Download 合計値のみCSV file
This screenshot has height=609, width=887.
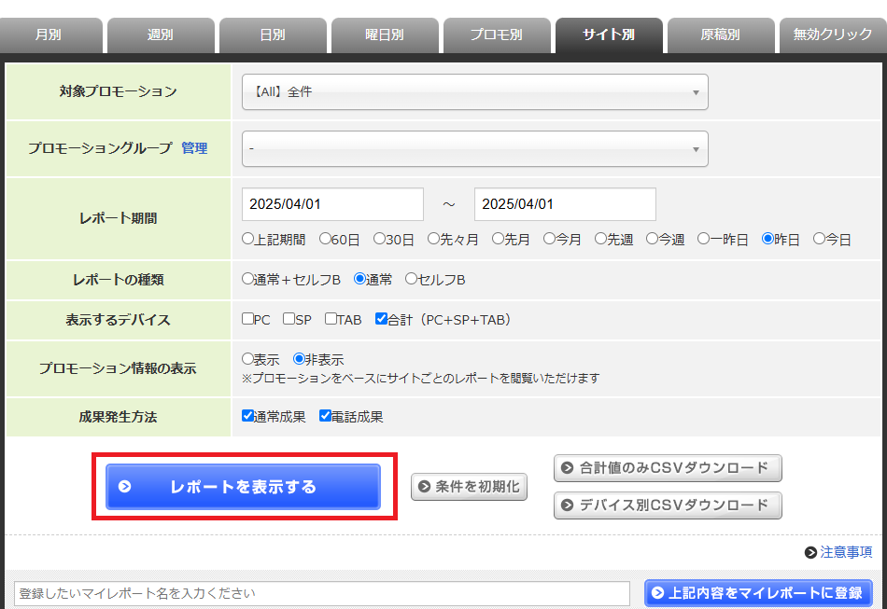(668, 468)
